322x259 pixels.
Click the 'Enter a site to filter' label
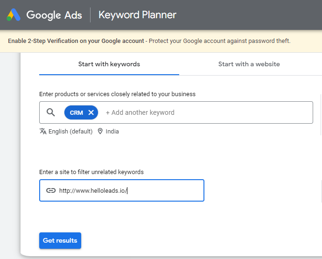click(91, 172)
